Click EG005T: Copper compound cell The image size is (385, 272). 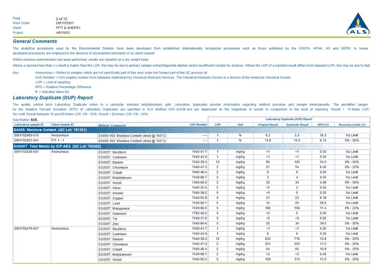111,198
